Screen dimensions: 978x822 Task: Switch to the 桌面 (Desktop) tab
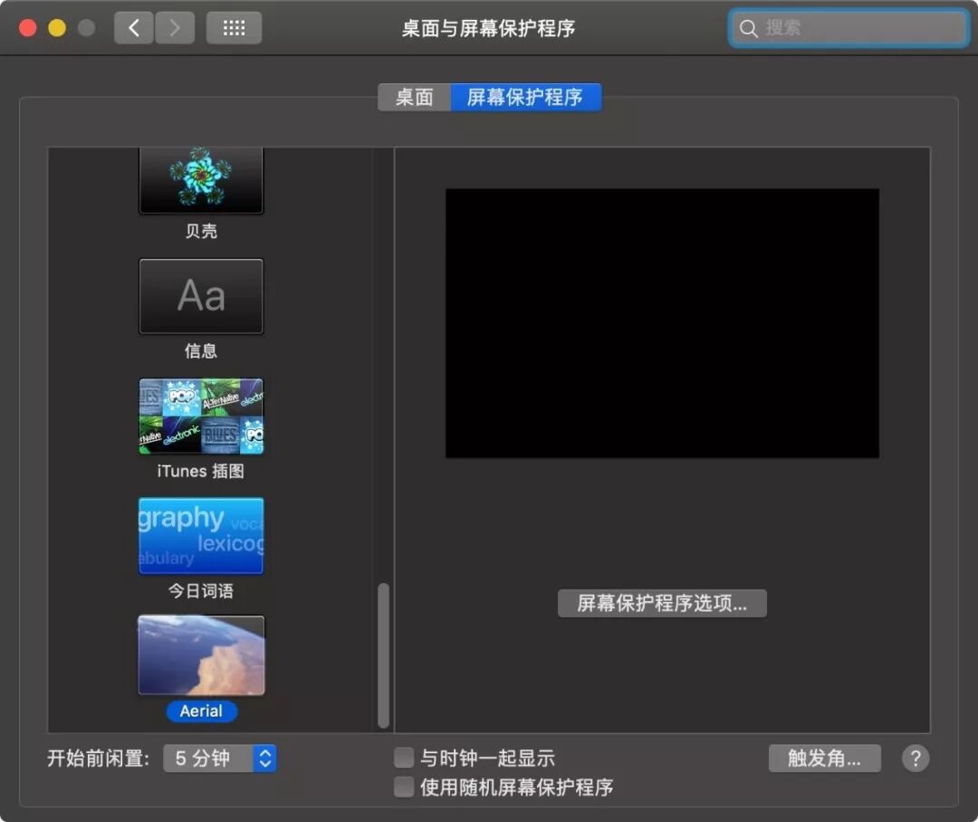[x=414, y=97]
